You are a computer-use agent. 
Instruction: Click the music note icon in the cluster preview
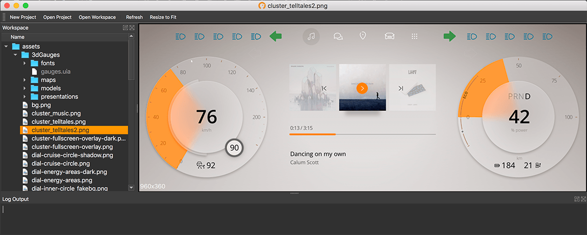(x=311, y=36)
